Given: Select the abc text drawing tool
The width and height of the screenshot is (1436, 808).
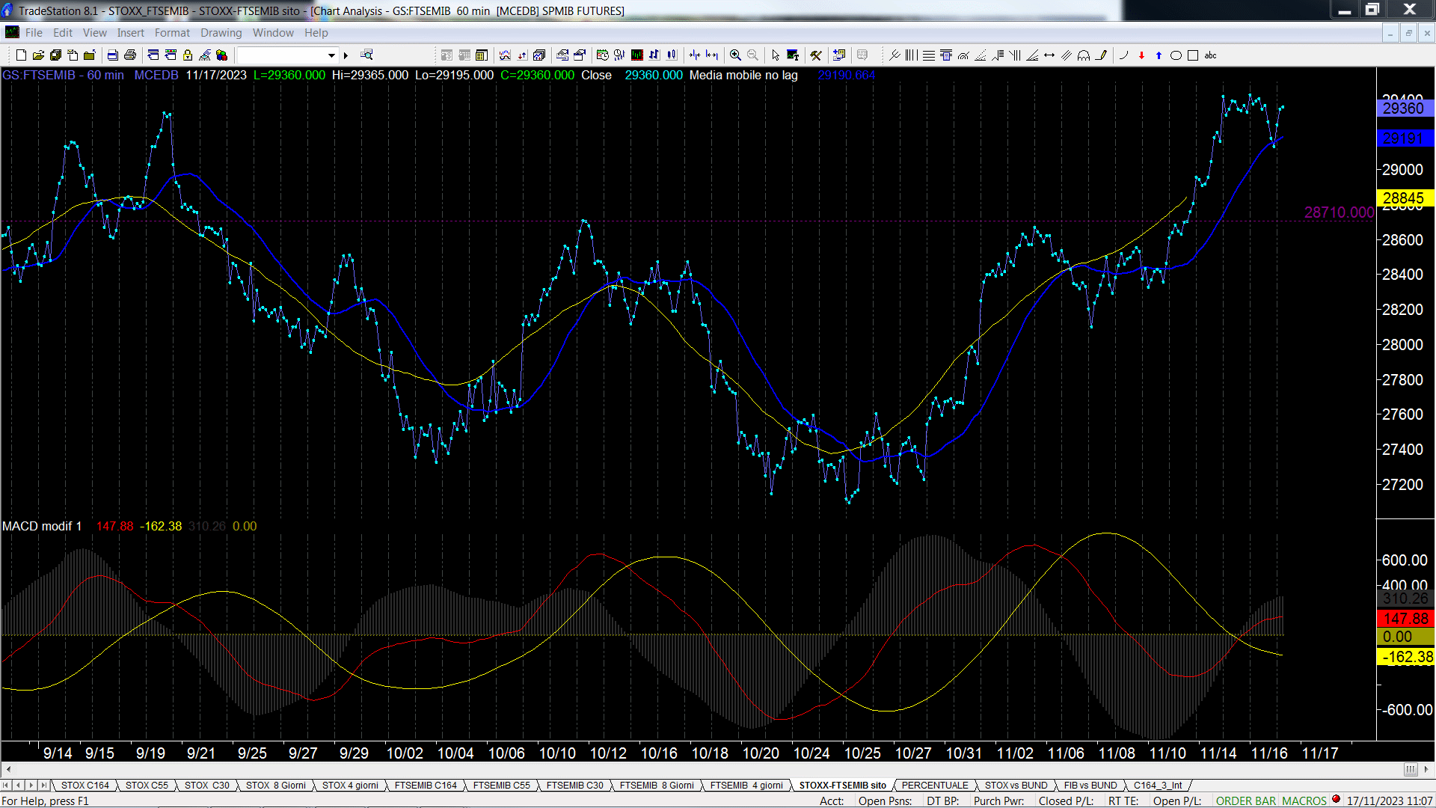Looking at the screenshot, I should coord(1211,55).
